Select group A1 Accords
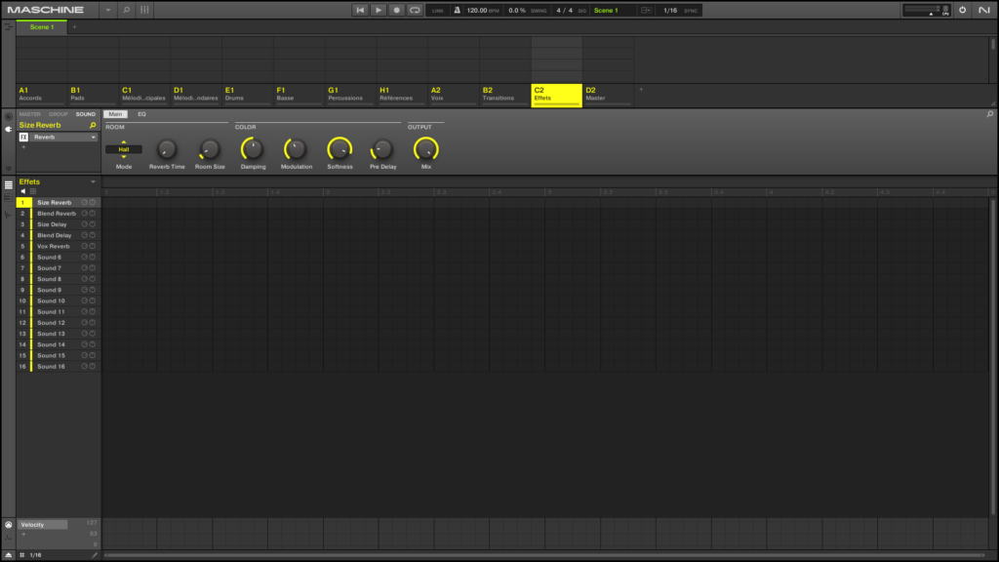Viewport: 999px width, 562px height. 41,95
